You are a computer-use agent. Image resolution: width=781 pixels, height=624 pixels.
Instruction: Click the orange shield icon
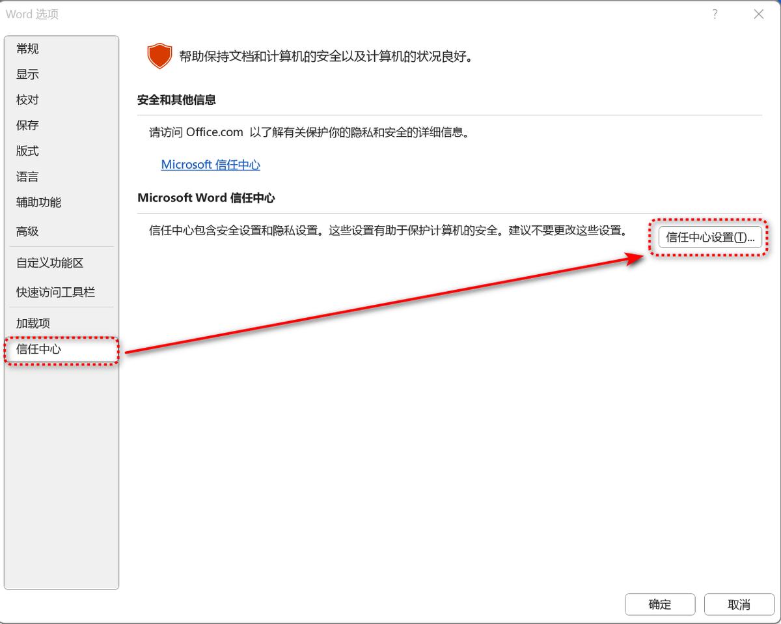159,57
